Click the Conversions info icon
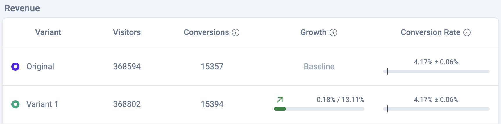This screenshot has height=124, width=501. point(236,32)
